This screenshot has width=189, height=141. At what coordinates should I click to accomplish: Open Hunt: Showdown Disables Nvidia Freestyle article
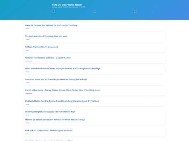click(62, 69)
